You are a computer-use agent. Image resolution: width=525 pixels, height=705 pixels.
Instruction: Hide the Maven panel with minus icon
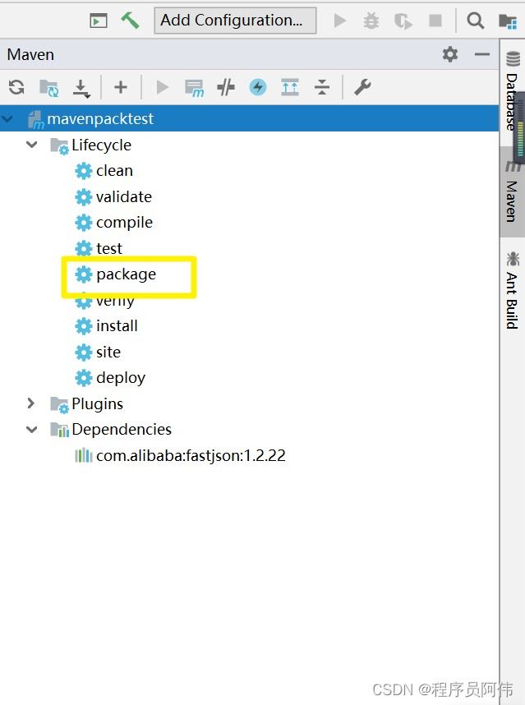pyautogui.click(x=481, y=54)
